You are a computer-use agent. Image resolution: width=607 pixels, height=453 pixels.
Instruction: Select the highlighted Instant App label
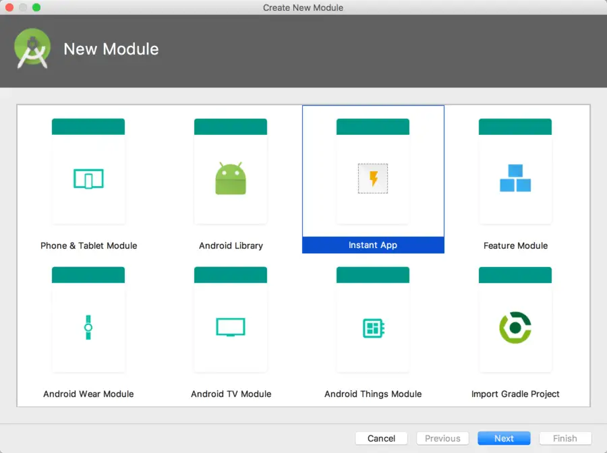coord(373,245)
